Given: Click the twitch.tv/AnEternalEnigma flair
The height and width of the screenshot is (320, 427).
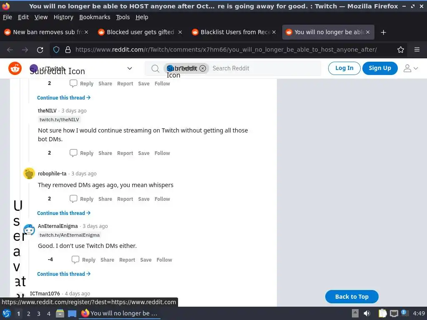Looking at the screenshot, I should [x=70, y=235].
